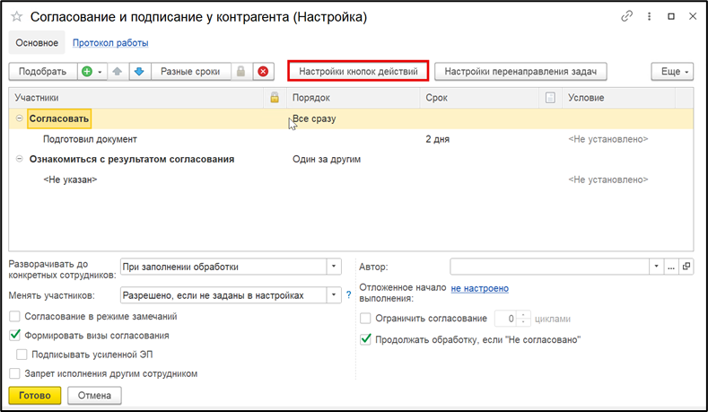Move participant down with blue arrow
The width and height of the screenshot is (708, 412).
pyautogui.click(x=139, y=72)
